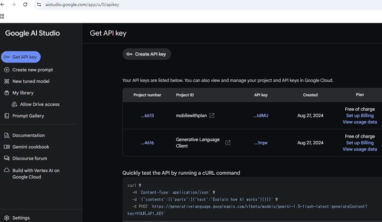Open Generative Language Client external link icon
Image resolution: width=382 pixels, height=222 pixels.
coord(228,143)
